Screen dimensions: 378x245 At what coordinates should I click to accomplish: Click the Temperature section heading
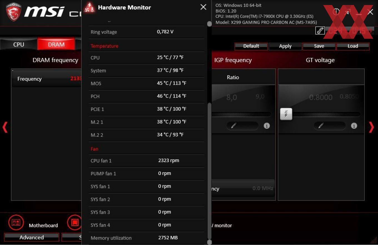tap(104, 46)
